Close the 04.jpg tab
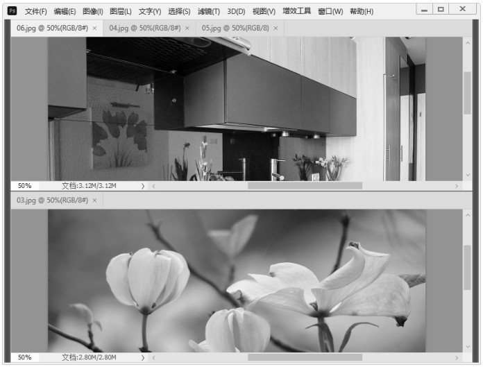This screenshot has height=367, width=483. [187, 28]
